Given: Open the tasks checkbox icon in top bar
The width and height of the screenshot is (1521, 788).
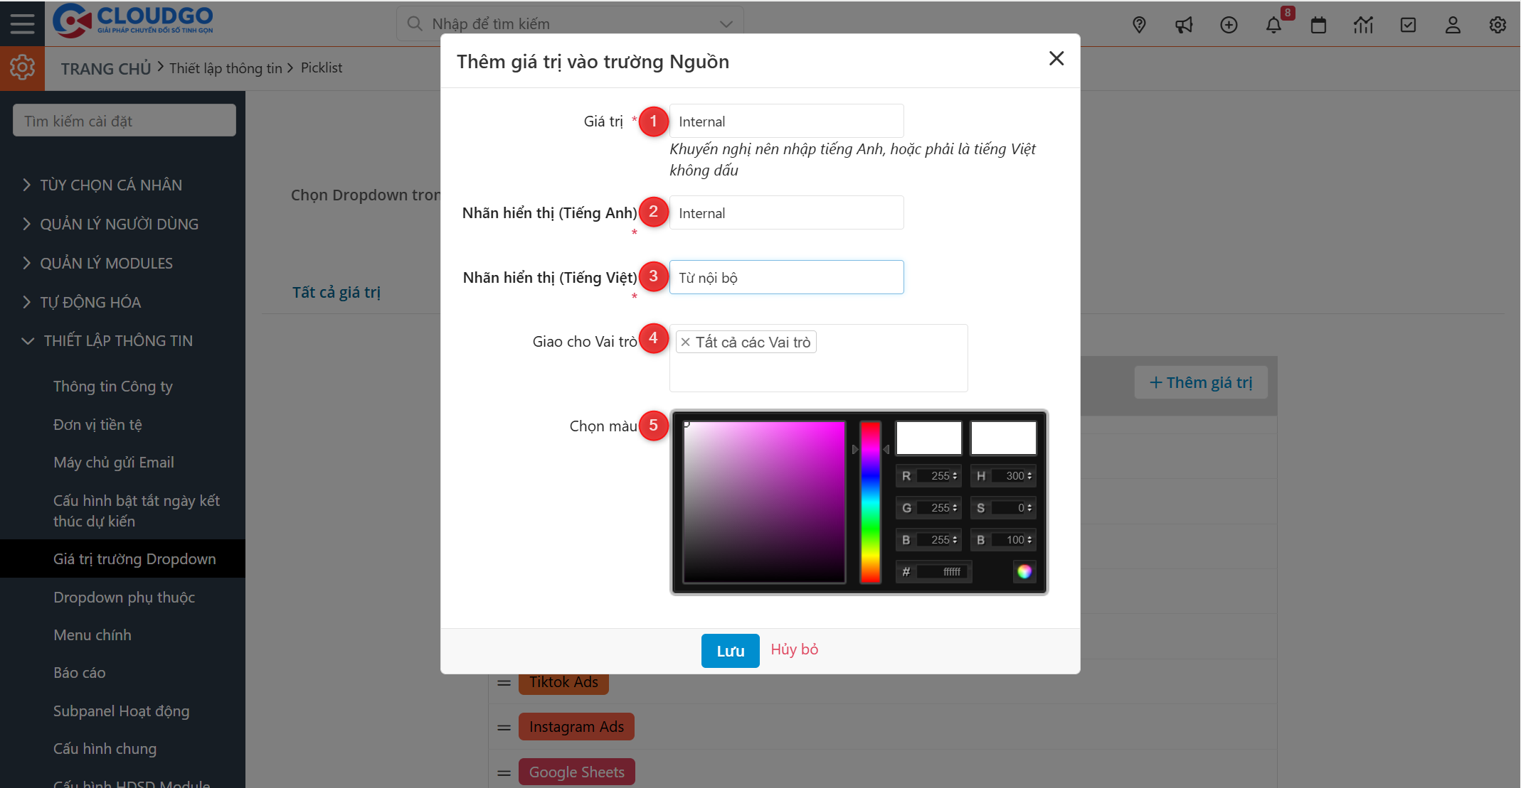Looking at the screenshot, I should click(1409, 24).
